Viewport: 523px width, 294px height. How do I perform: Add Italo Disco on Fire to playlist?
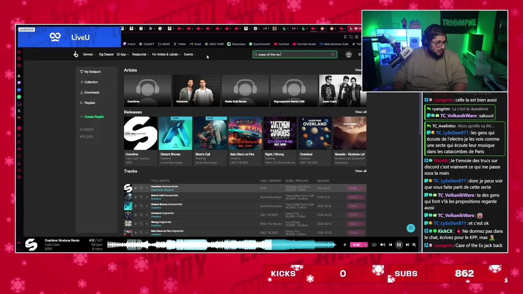[x=147, y=233]
